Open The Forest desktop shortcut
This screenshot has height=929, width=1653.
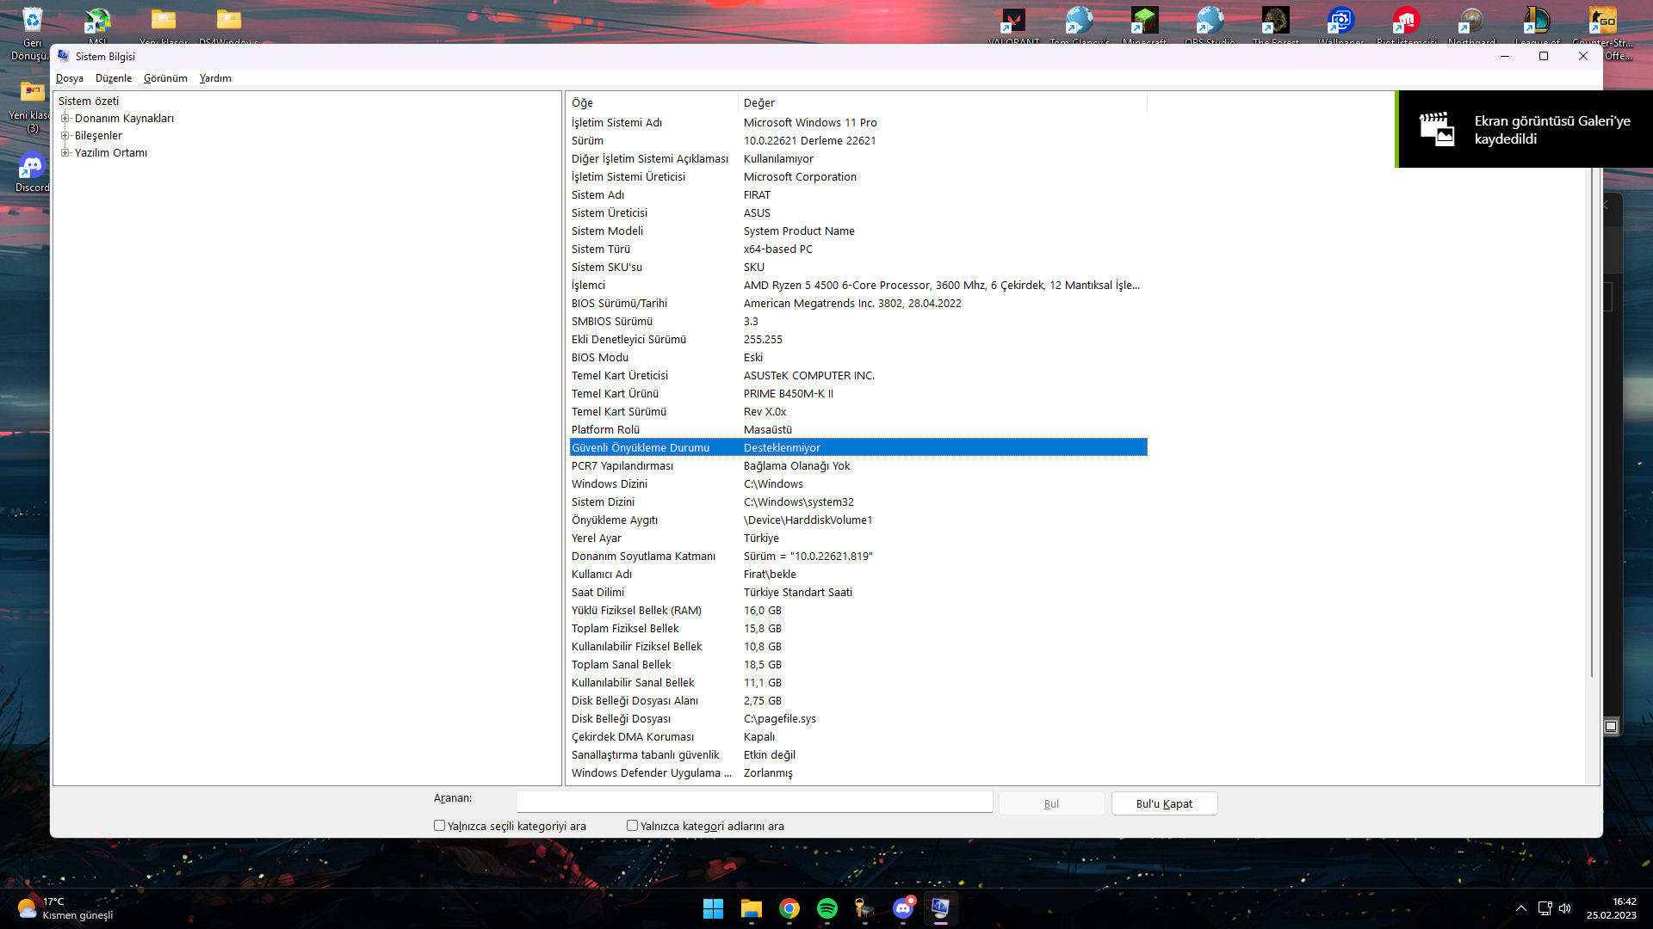click(1275, 24)
